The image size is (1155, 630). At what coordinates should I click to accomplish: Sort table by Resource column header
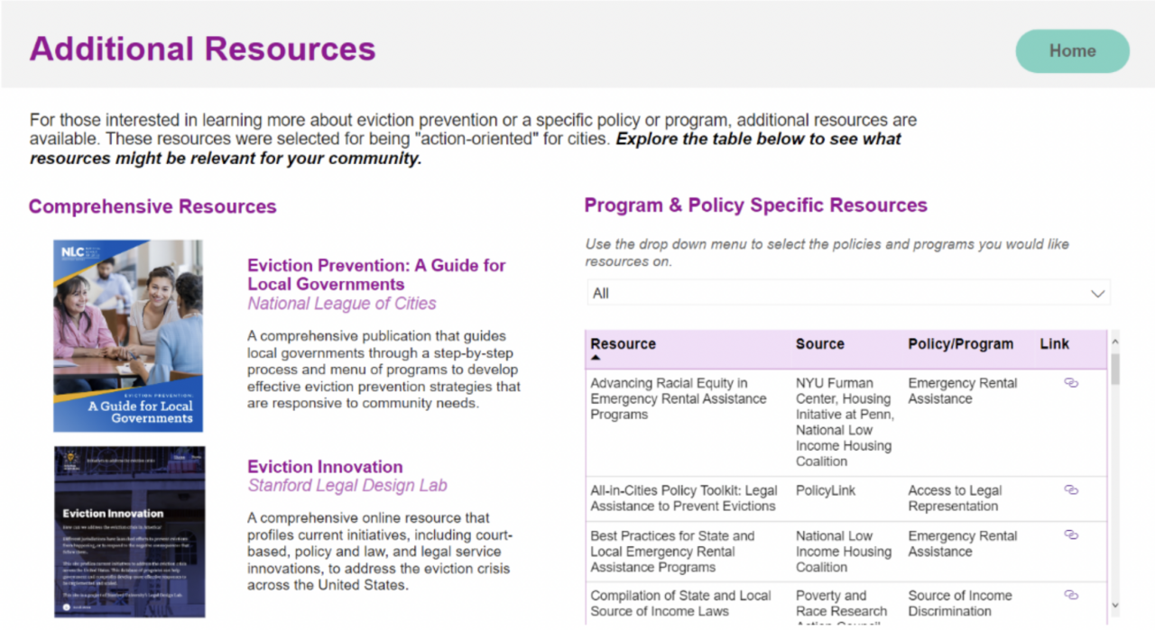coord(623,343)
